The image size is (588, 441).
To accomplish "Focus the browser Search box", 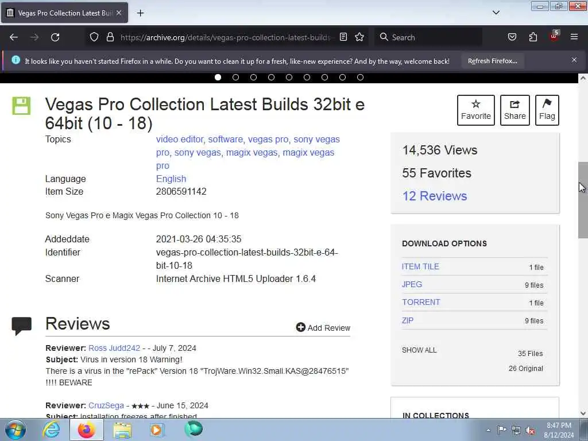I will [x=428, y=37].
